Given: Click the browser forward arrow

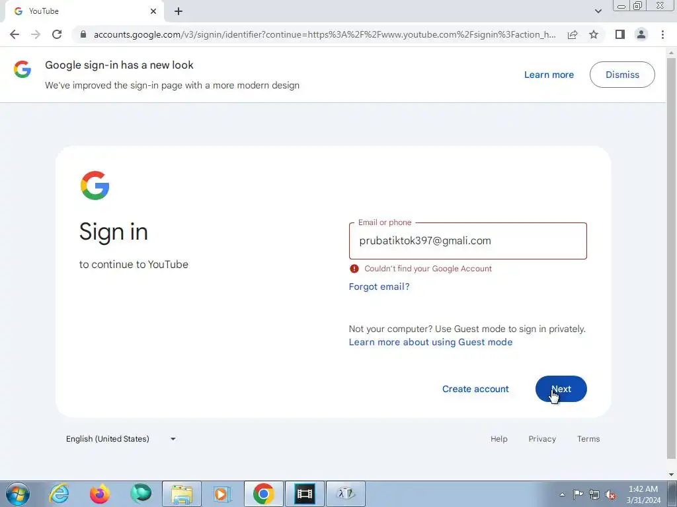Looking at the screenshot, I should pyautogui.click(x=36, y=34).
